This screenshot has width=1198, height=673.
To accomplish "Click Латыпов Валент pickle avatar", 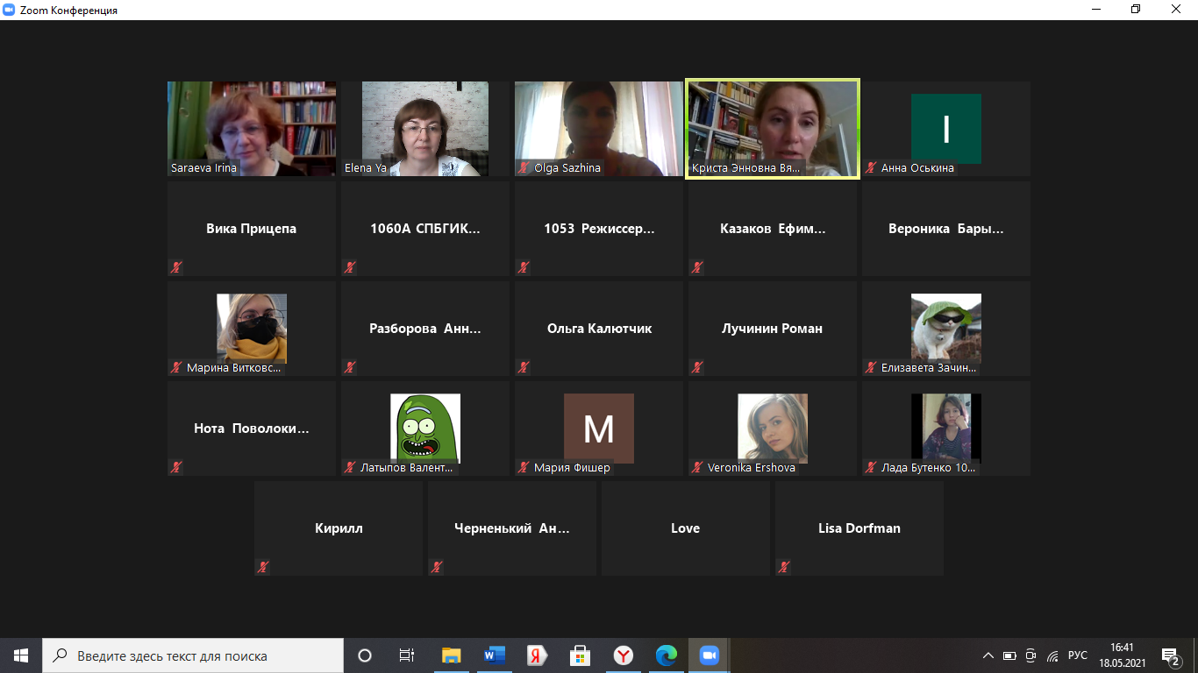I will pyautogui.click(x=425, y=429).
